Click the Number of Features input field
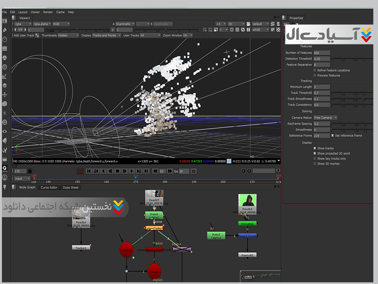 [x=321, y=53]
